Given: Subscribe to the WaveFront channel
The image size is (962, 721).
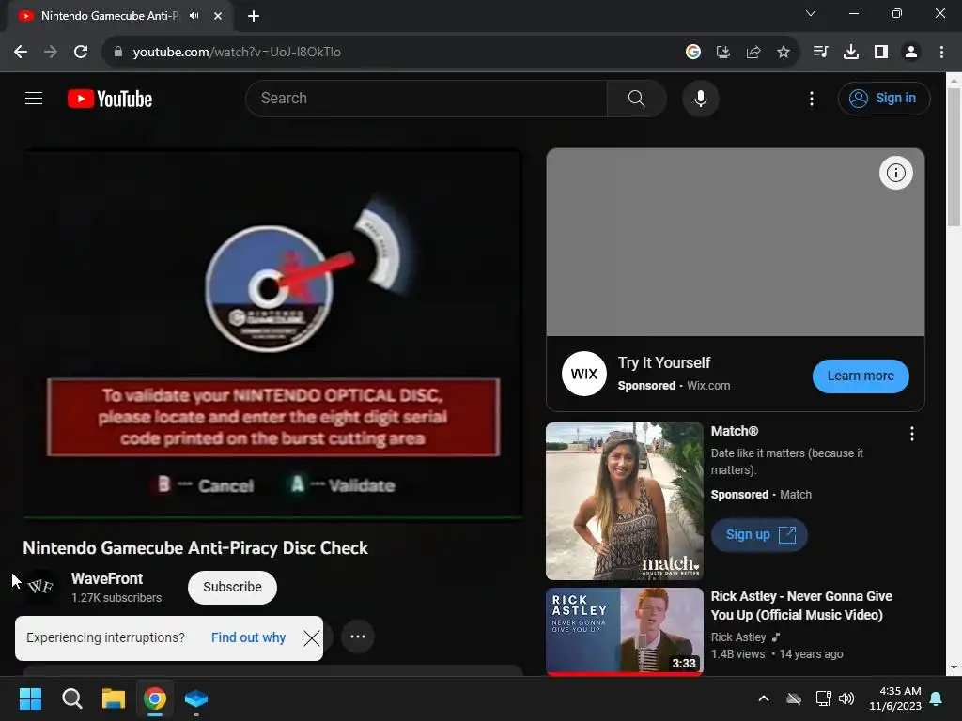Looking at the screenshot, I should tap(232, 587).
